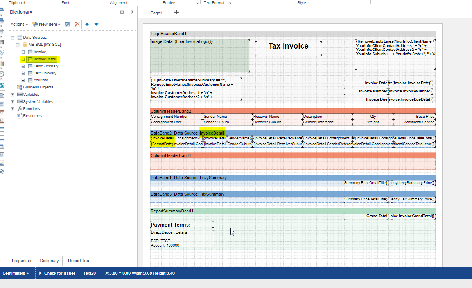Select the DataBand1 LevySummary band header
Image resolution: width=472 pixels, height=288 pixels.
[x=293, y=178]
